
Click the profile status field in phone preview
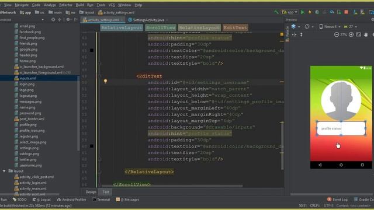(341, 128)
